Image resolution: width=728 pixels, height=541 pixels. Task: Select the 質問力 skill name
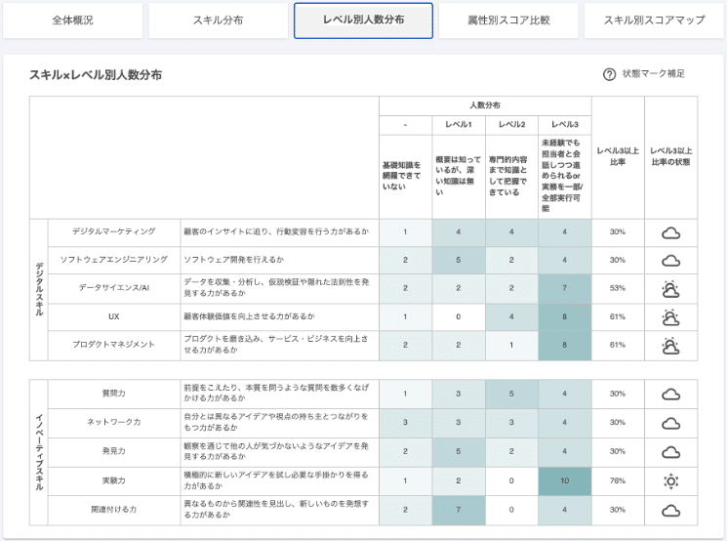point(114,394)
